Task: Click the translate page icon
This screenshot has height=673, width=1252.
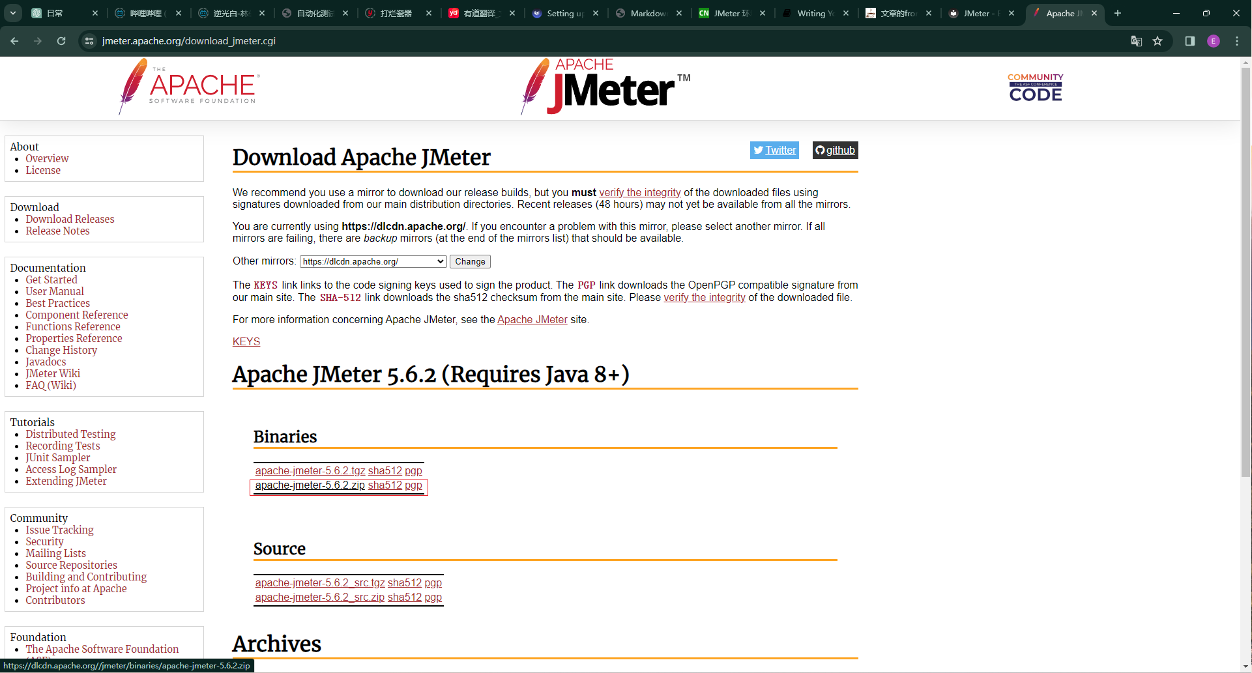Action: click(x=1137, y=41)
